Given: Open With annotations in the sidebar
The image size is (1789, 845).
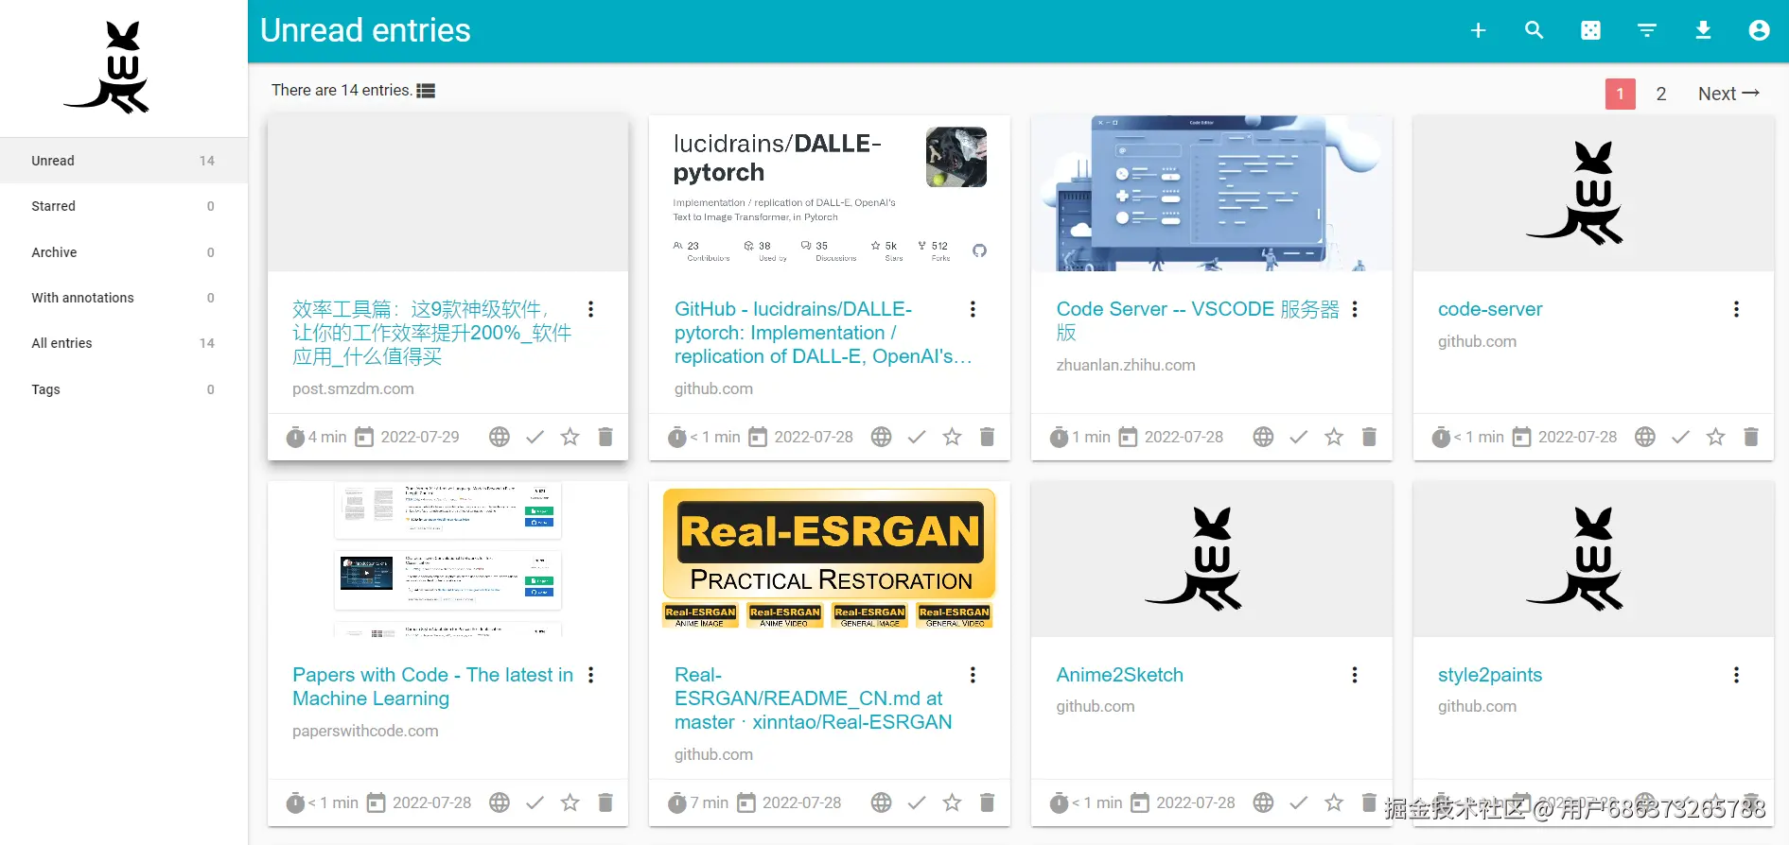Looking at the screenshot, I should point(124,298).
